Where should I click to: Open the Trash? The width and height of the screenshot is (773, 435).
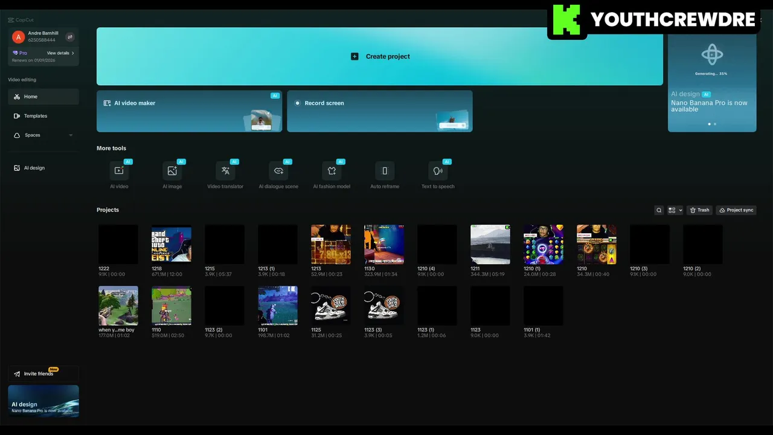click(x=699, y=210)
